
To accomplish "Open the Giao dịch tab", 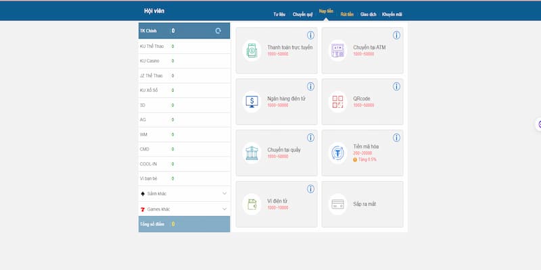I will [368, 13].
